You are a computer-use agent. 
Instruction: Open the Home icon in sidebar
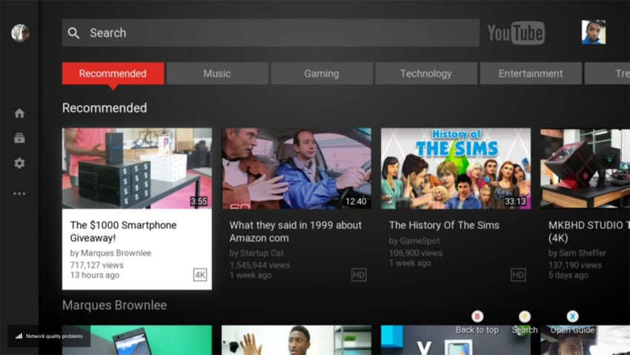tap(19, 113)
